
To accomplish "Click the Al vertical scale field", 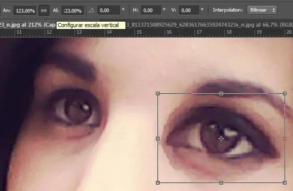I will 72,11.
